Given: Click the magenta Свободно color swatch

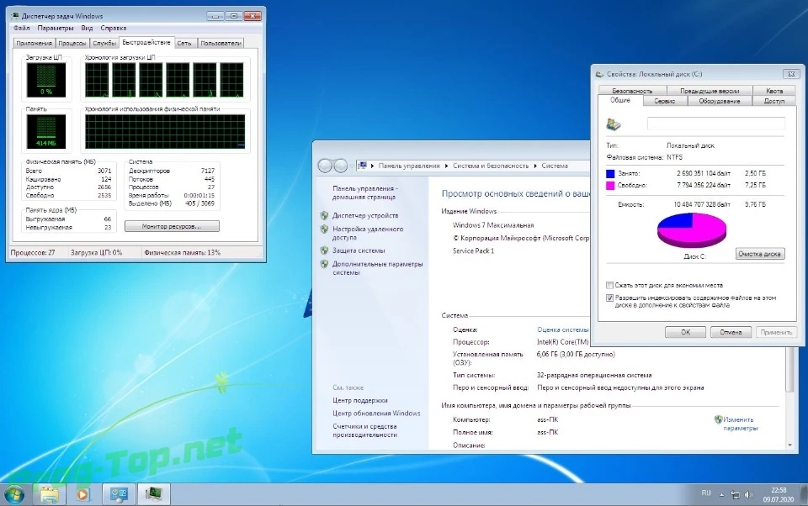Looking at the screenshot, I should pyautogui.click(x=611, y=185).
